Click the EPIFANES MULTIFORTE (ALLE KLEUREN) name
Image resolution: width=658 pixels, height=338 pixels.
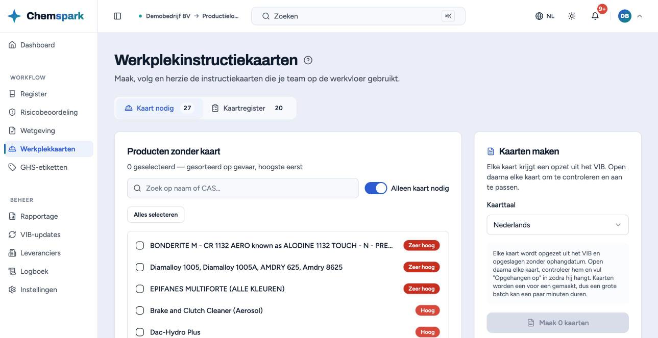pyautogui.click(x=217, y=289)
